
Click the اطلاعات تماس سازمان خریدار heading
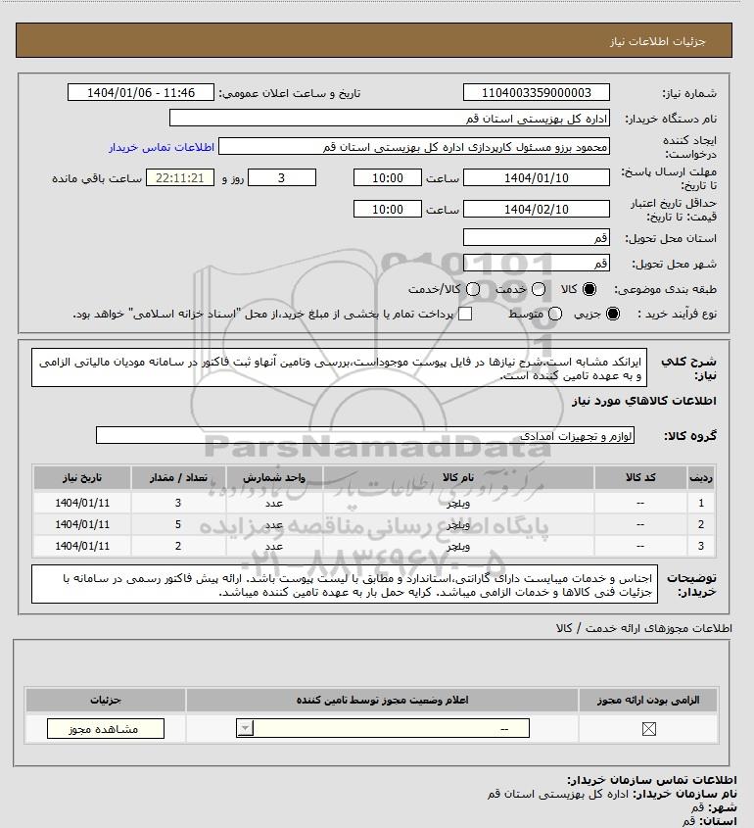click(651, 780)
